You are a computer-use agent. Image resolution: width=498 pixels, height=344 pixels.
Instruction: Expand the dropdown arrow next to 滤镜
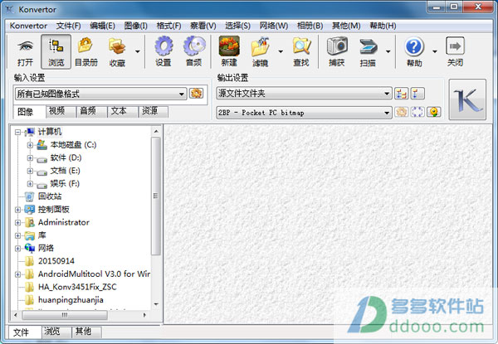coord(281,51)
